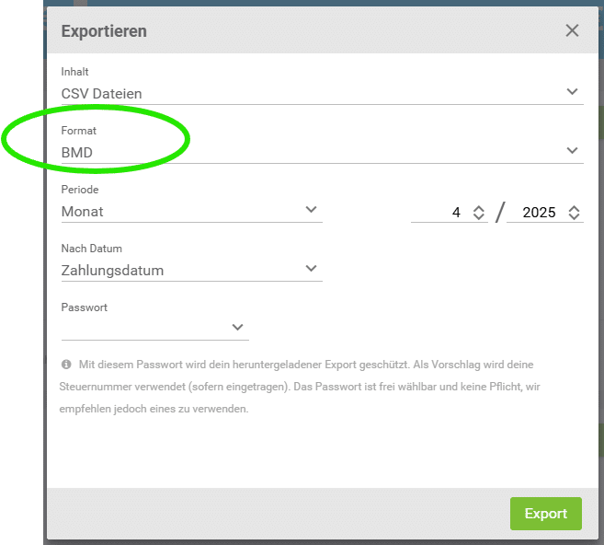Click the Export button
Screen dimensions: 604x545
coord(546,514)
